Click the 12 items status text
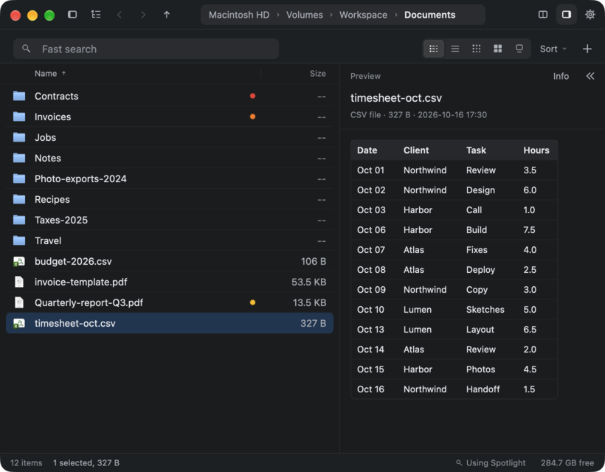Screen dimensions: 605x472 27,462
